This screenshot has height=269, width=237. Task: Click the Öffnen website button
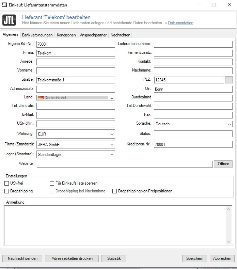pos(223,164)
